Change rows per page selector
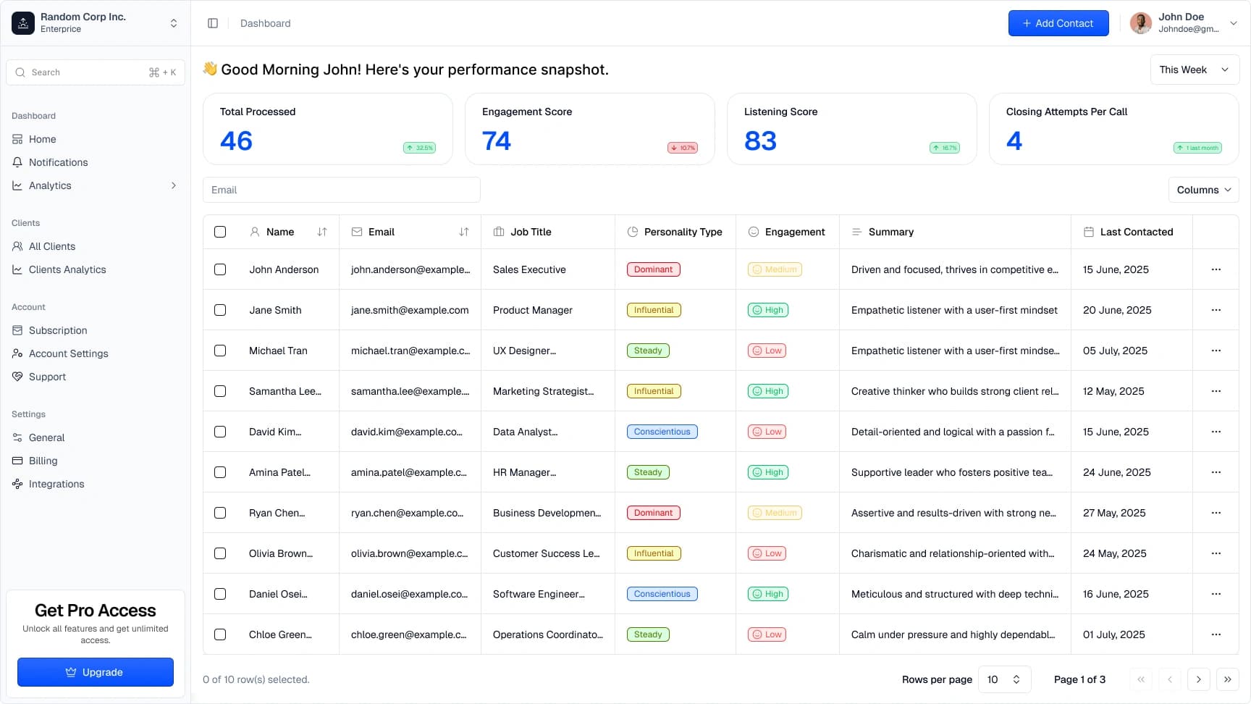The image size is (1251, 704). (x=1004, y=679)
